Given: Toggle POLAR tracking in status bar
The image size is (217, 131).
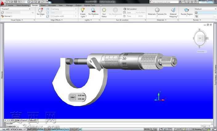Looking at the screenshot, I should tap(47, 129).
